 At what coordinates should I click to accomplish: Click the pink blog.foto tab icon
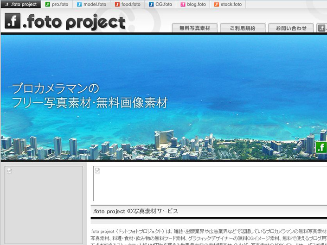point(183,4)
